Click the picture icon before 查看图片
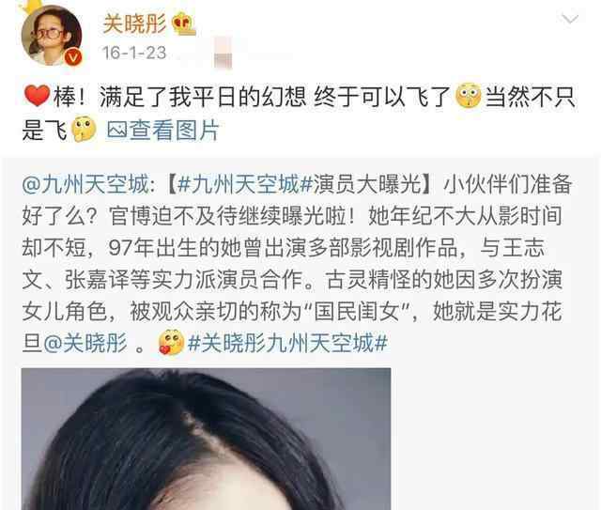The height and width of the screenshot is (510, 601). click(116, 130)
